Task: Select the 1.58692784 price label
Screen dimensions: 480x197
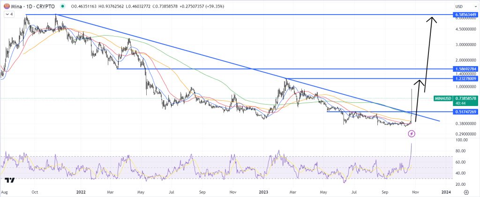Action: pos(465,69)
